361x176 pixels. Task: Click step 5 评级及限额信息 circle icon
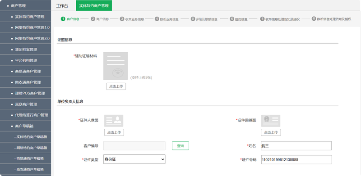tap(193, 19)
